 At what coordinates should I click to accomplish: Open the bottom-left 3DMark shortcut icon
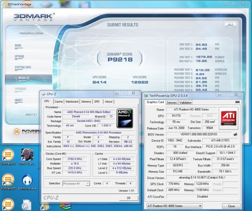click(8, 205)
